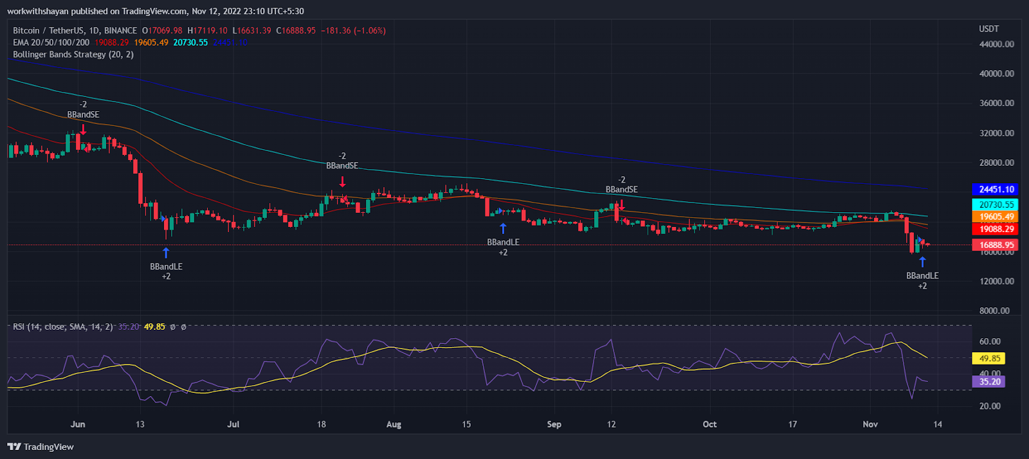This screenshot has height=459, width=1029.
Task: Click the red sell arrow under September BBandSE
Action: (x=621, y=205)
